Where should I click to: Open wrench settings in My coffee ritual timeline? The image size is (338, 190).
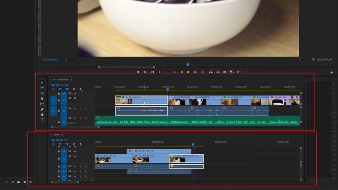click(81, 89)
